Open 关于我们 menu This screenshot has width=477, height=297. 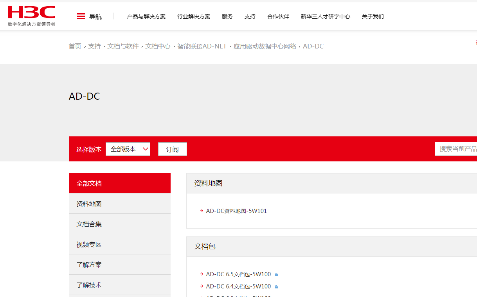pos(373,16)
